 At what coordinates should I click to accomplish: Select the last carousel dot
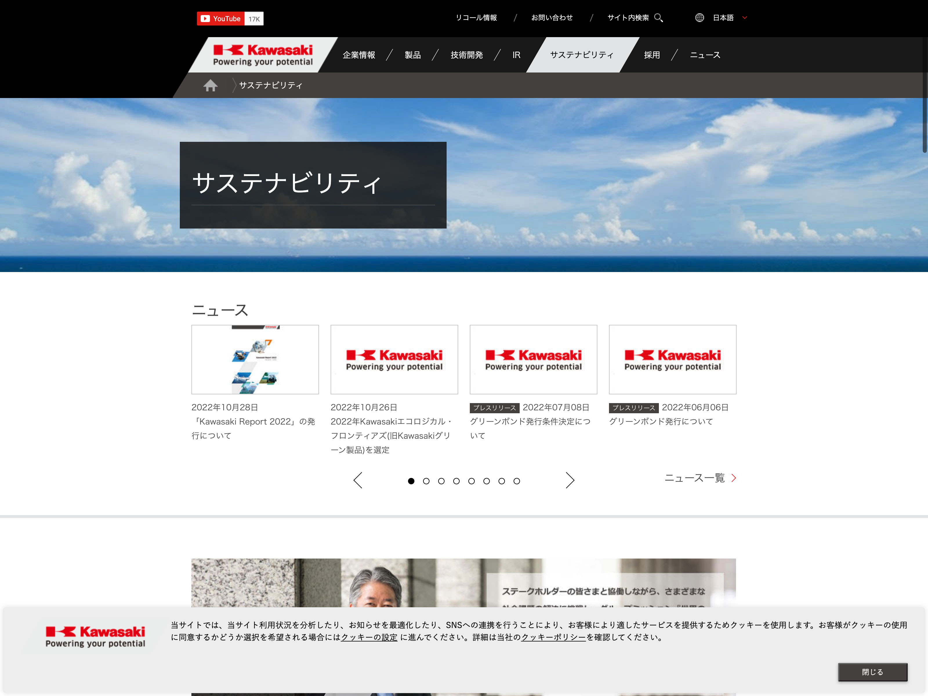point(517,481)
